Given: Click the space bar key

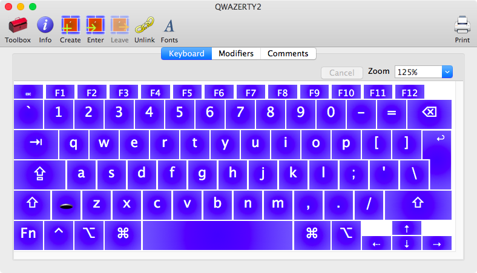Looking at the screenshot, I should (x=217, y=235).
